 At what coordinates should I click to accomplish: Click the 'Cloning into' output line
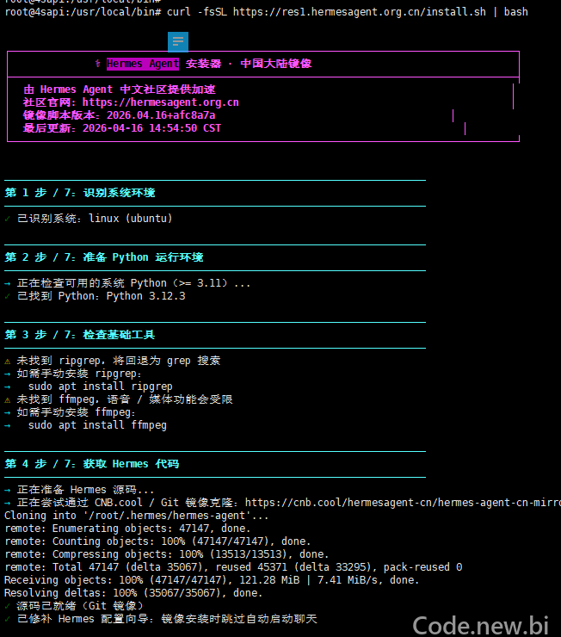tap(137, 516)
